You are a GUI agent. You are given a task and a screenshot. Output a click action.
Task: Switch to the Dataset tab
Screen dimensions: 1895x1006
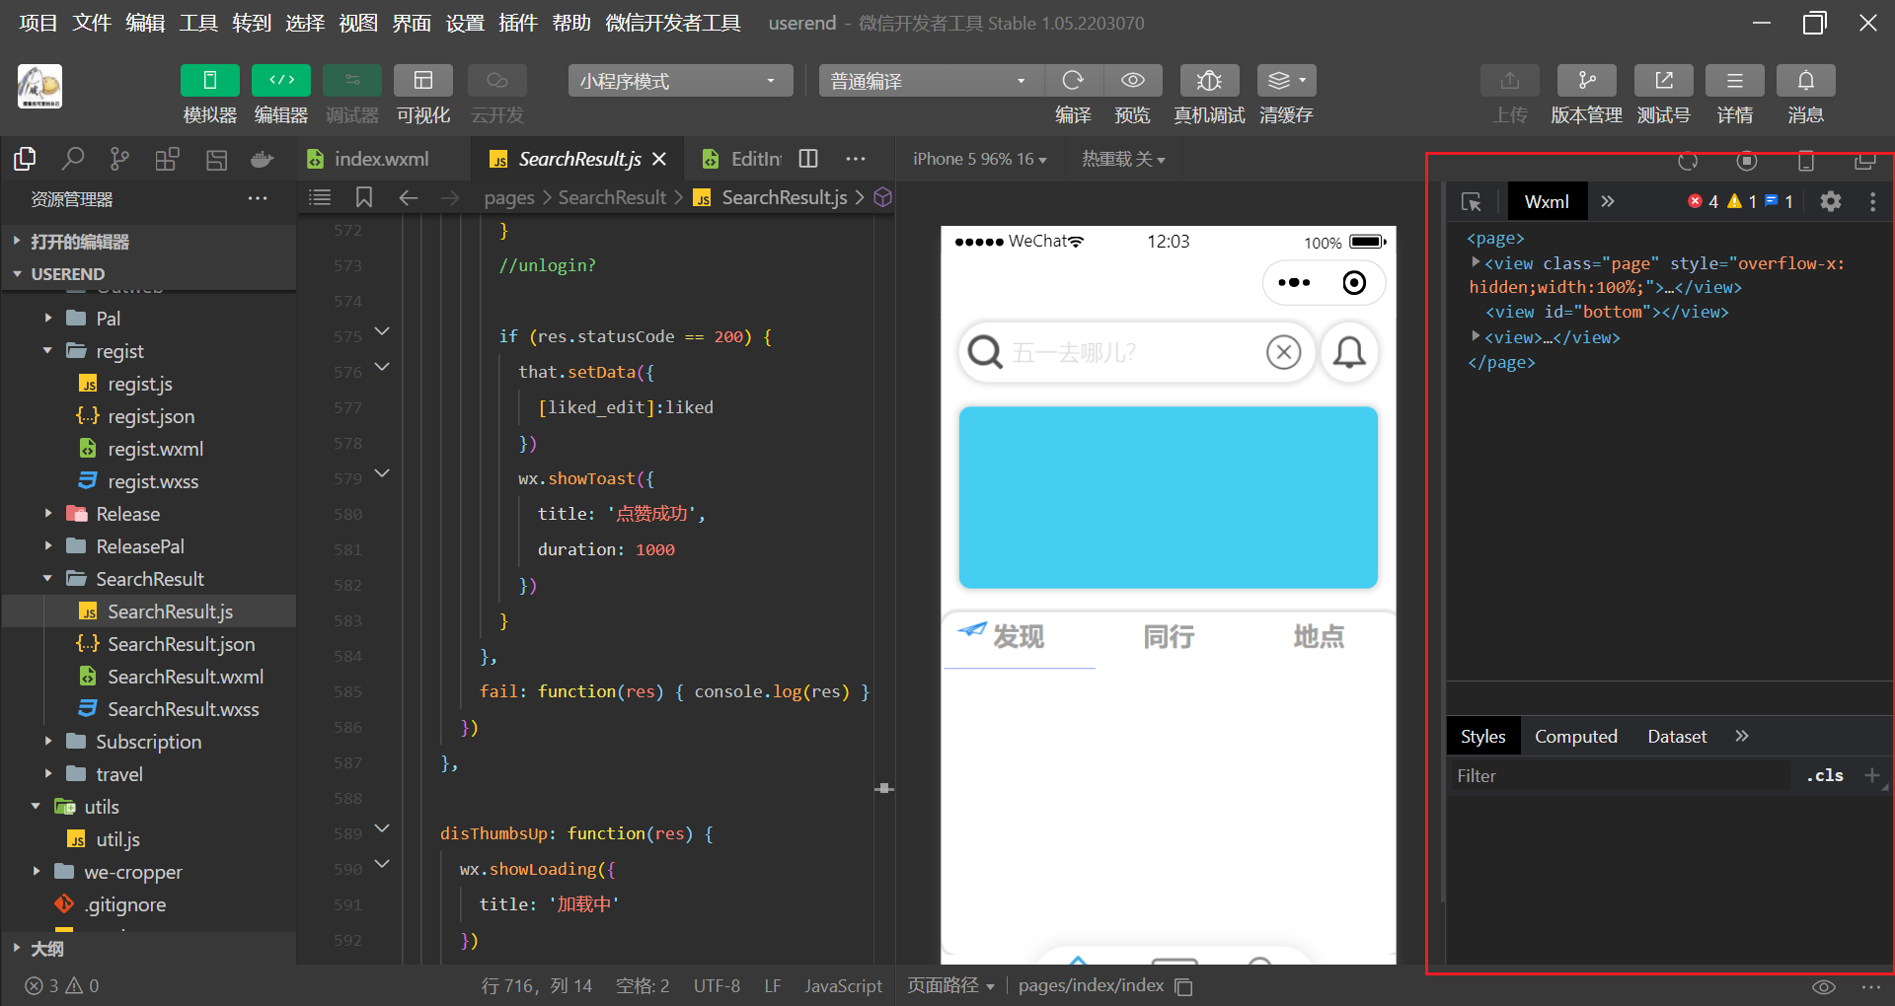[x=1677, y=737]
